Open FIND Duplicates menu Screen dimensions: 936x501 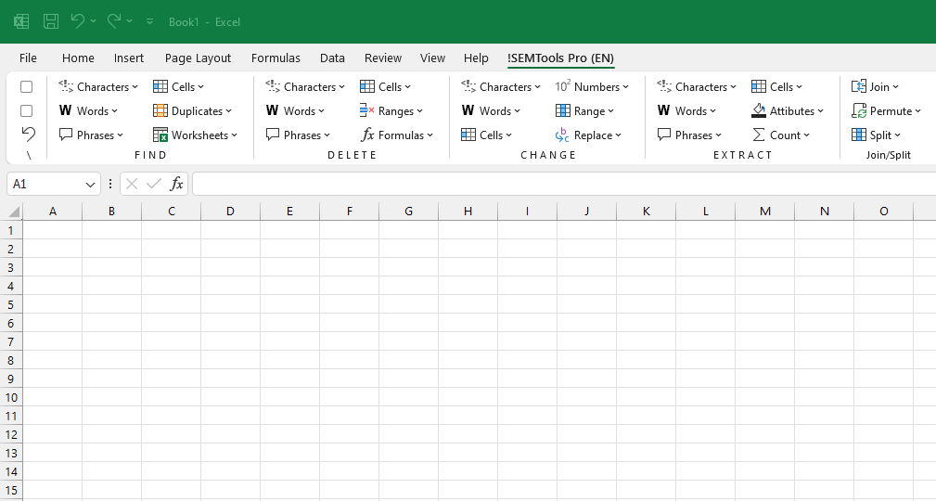click(192, 110)
